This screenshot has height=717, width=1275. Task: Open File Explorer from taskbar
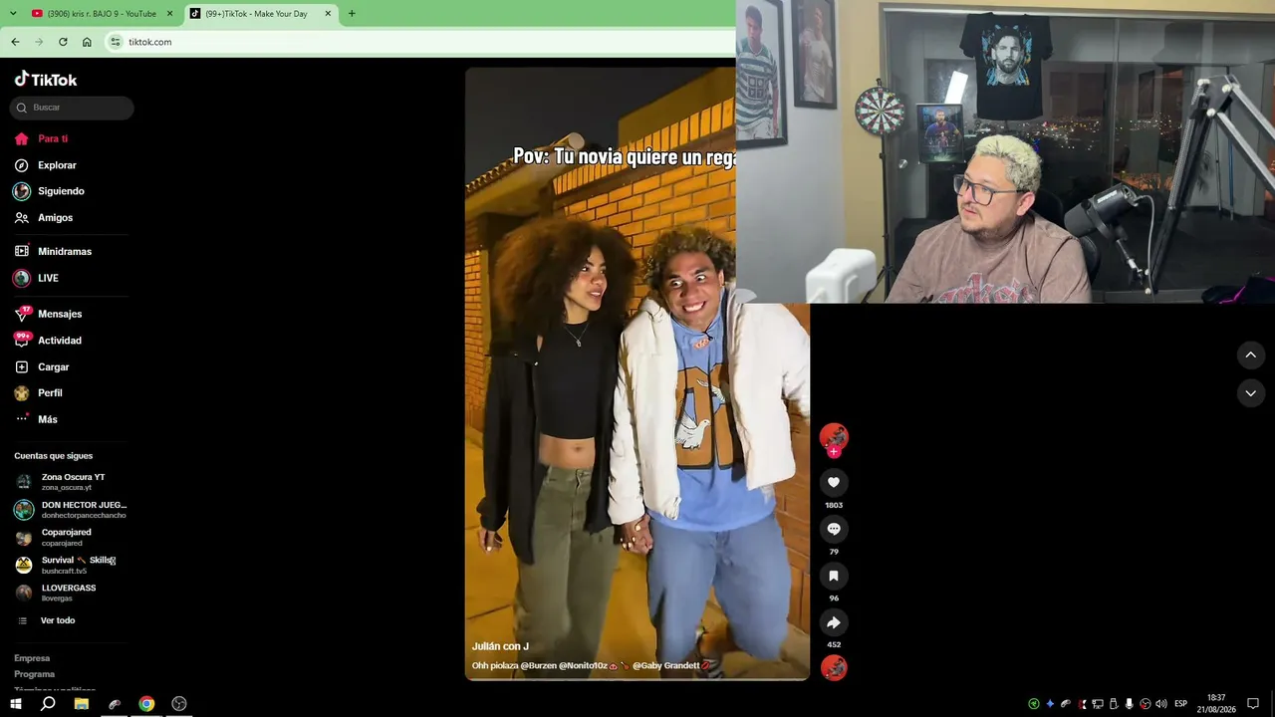82,704
